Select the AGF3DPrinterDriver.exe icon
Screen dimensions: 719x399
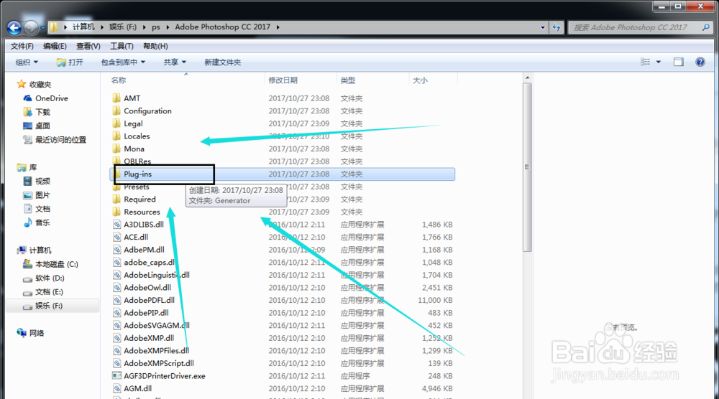tap(117, 375)
